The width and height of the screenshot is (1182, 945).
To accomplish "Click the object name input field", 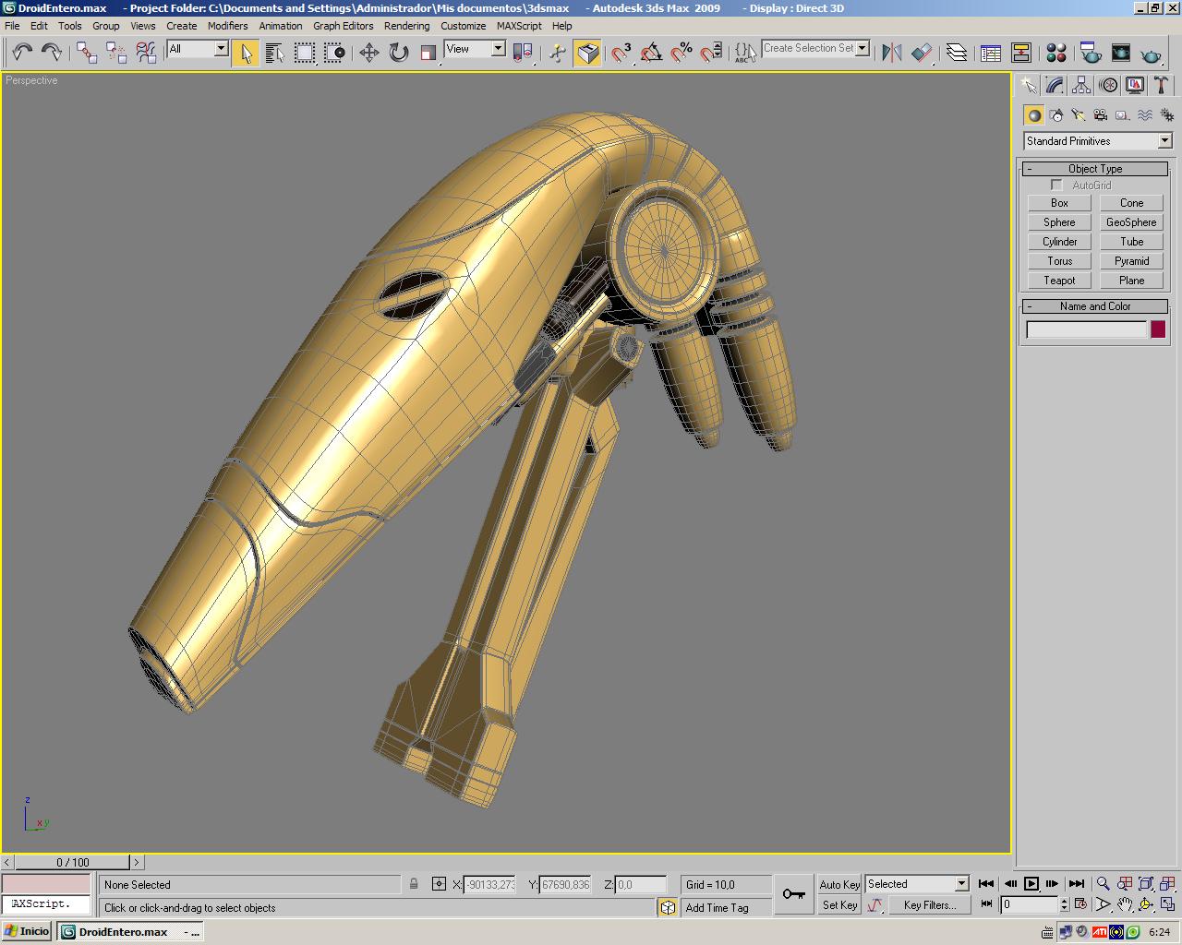I will pos(1086,329).
